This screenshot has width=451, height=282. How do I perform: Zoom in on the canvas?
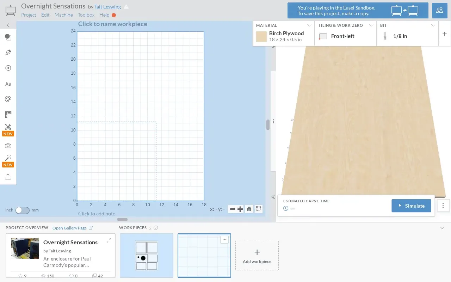tap(240, 209)
